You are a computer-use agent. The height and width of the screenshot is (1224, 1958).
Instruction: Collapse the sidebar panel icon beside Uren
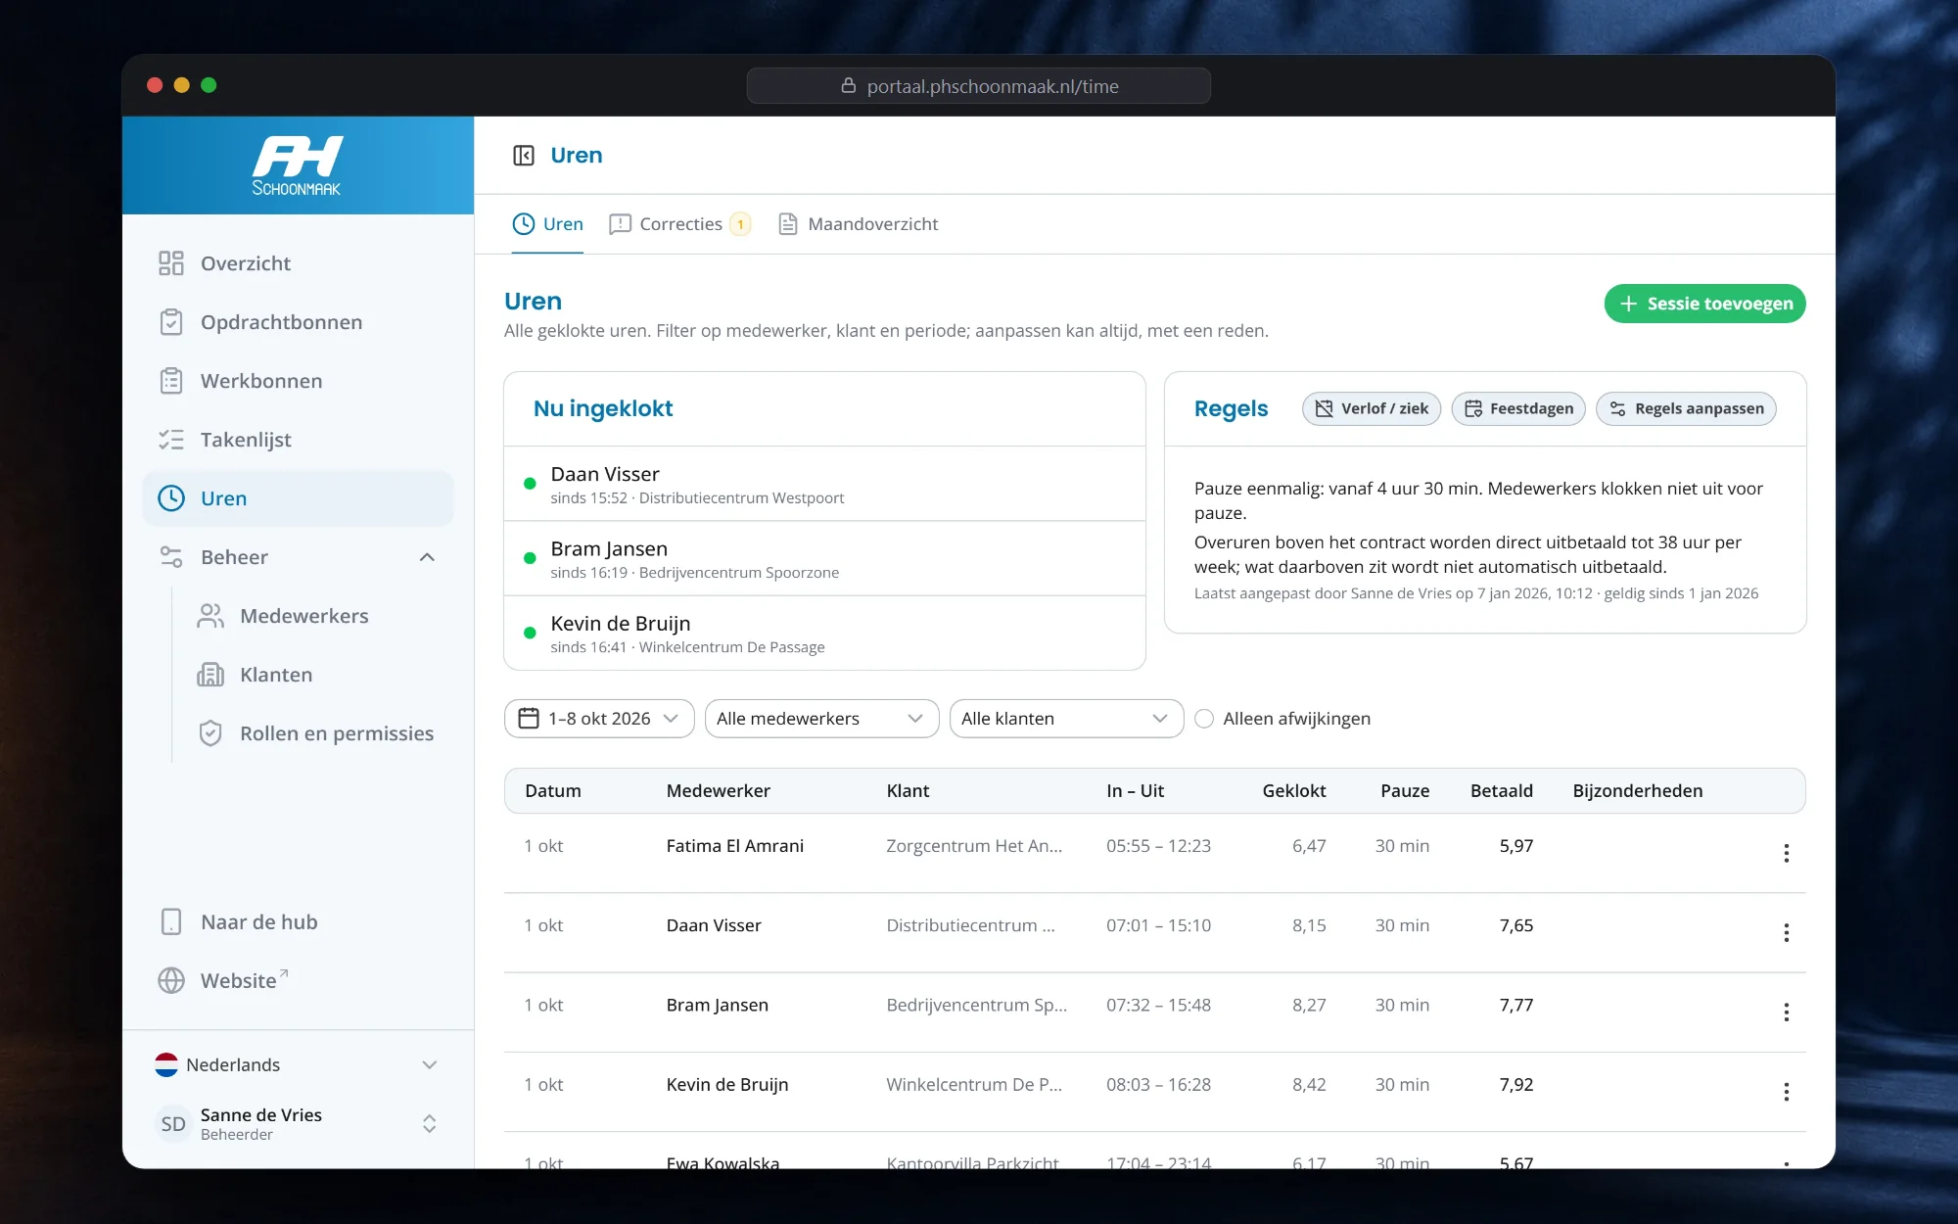coord(524,156)
